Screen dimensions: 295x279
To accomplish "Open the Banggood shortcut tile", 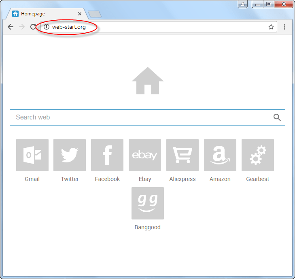I will (x=148, y=203).
